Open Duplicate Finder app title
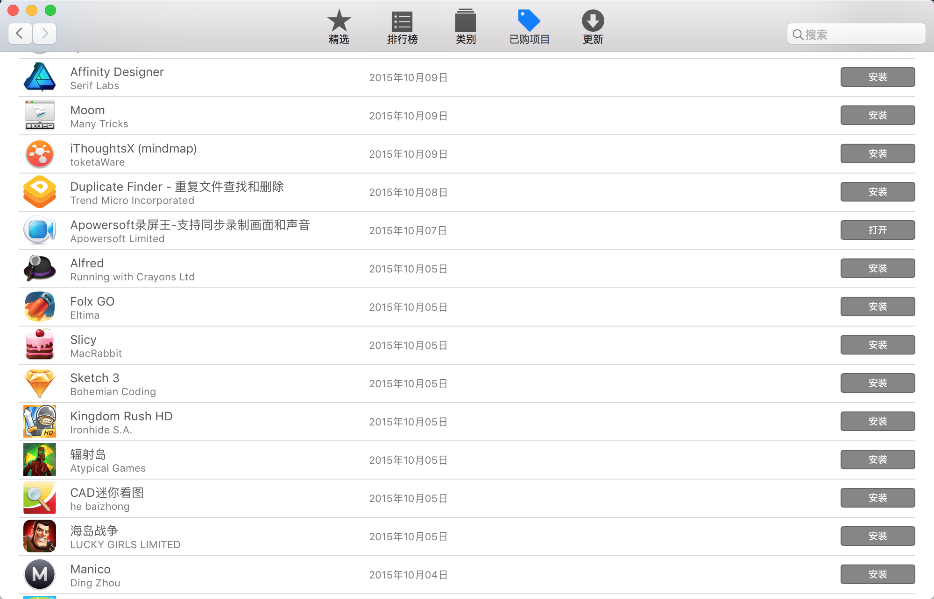Image resolution: width=934 pixels, height=599 pixels. click(177, 187)
